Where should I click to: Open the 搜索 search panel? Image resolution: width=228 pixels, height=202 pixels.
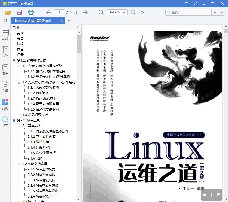tap(5, 122)
